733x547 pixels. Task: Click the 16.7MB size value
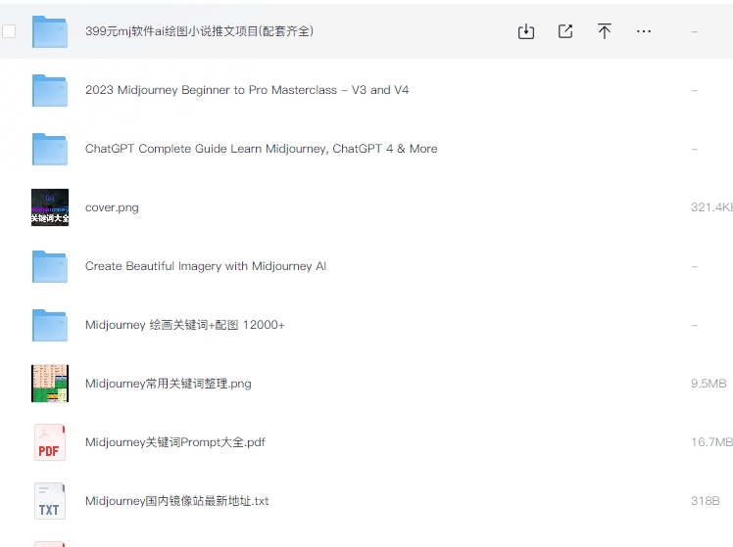click(711, 442)
